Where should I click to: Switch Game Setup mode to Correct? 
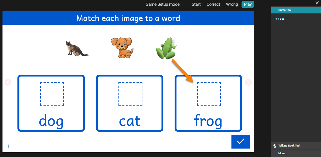[213, 4]
